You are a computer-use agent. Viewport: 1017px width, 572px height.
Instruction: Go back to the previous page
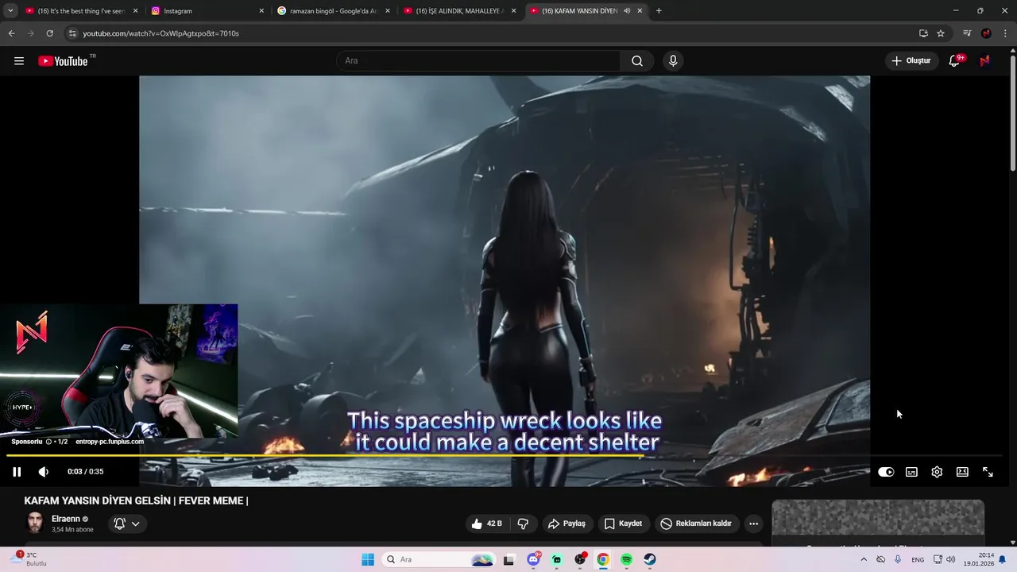11,33
